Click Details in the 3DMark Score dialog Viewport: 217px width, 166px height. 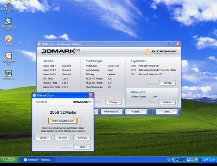click(44, 138)
